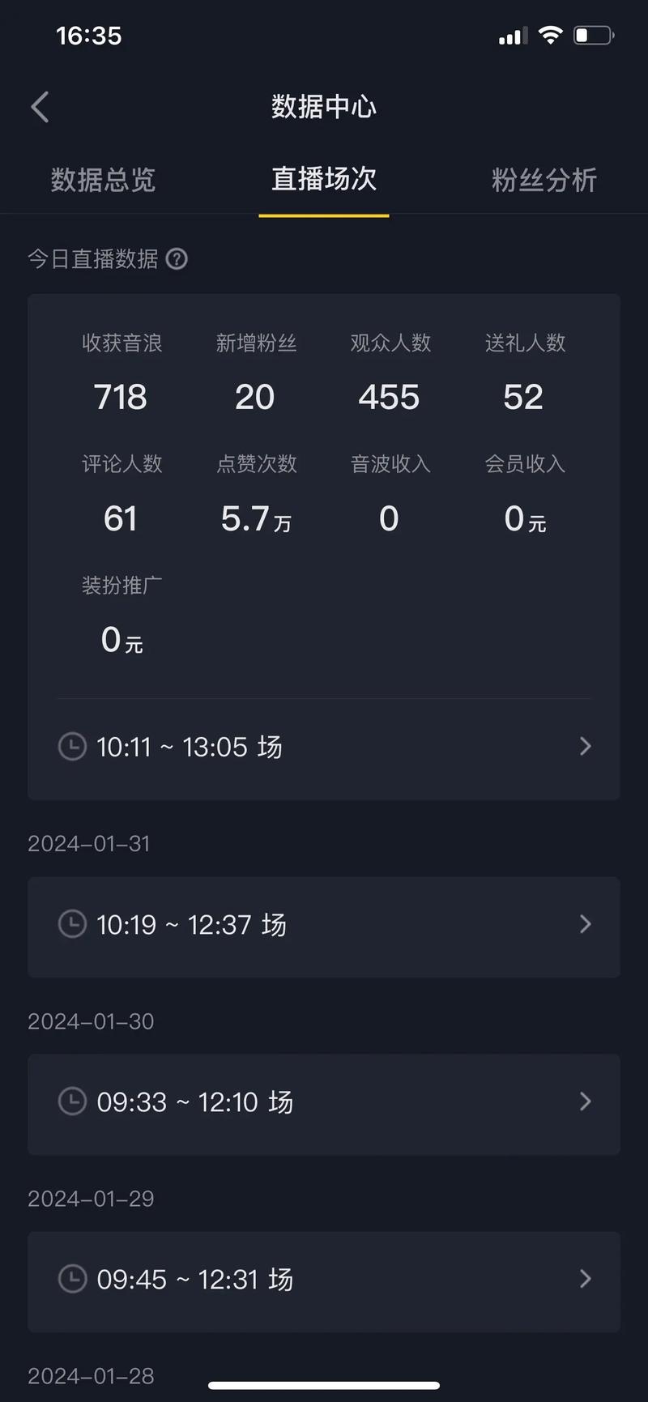Expand 2024-01-31 session chevron arrow
This screenshot has width=648, height=1402.
click(x=586, y=924)
